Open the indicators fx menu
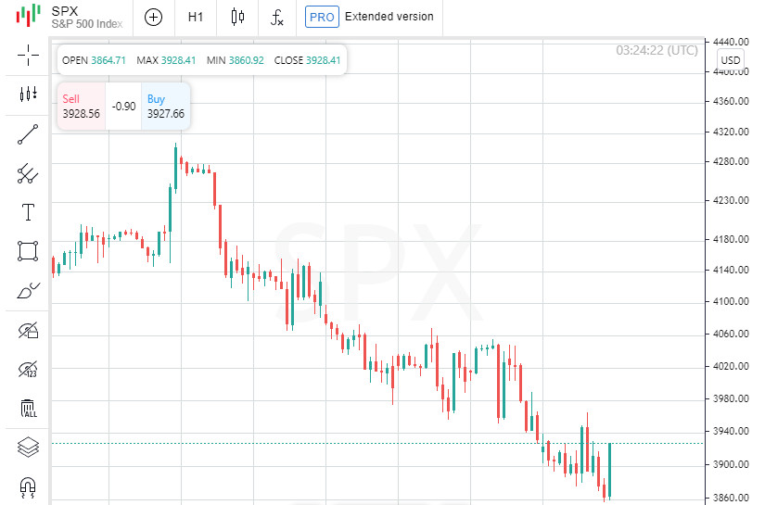 [277, 17]
